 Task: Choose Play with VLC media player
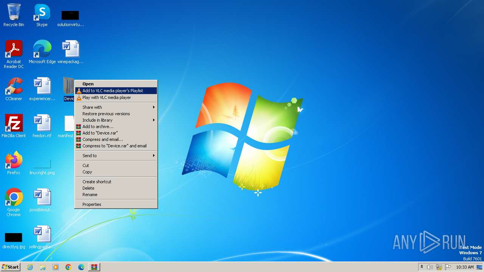pyautogui.click(x=116, y=97)
